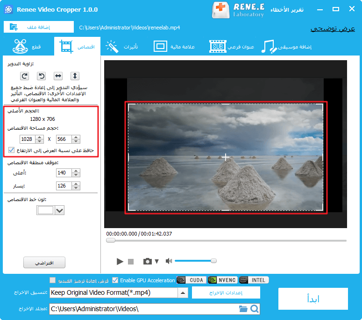Open the Add Music (إضافة موسيقى) tab
362x320 pixels.
(286, 47)
